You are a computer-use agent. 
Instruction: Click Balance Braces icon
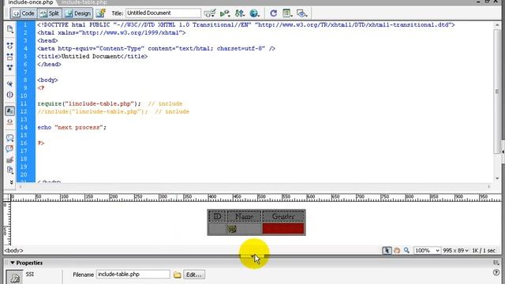(x=10, y=95)
